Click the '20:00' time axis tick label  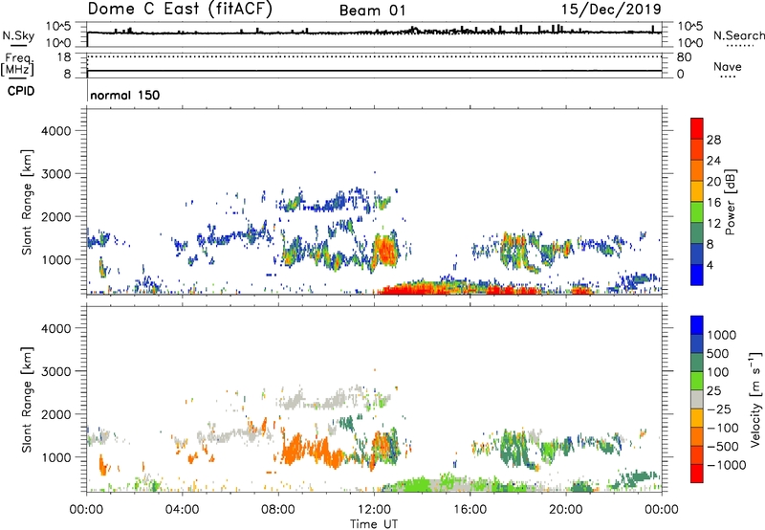click(x=566, y=510)
